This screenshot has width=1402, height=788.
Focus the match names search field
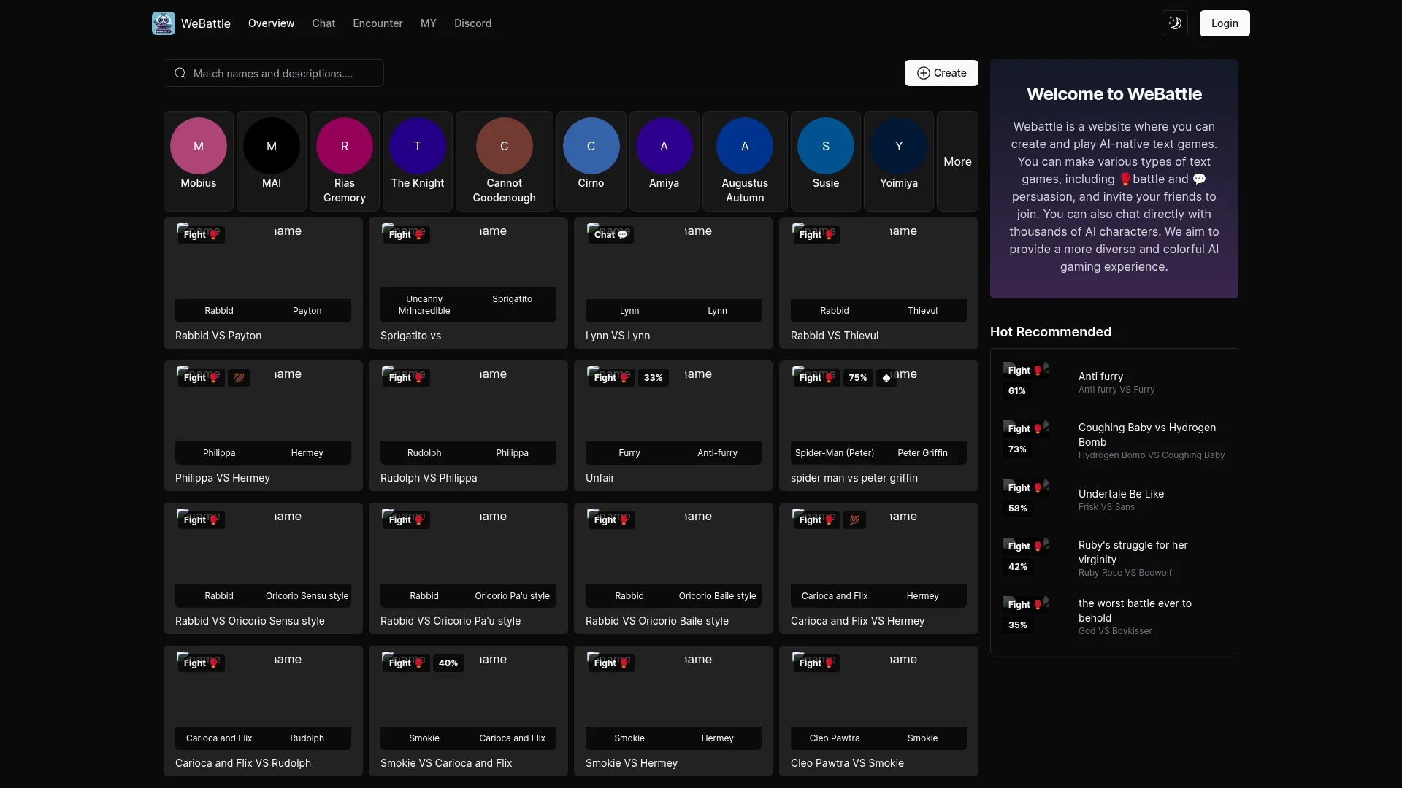tap(274, 73)
